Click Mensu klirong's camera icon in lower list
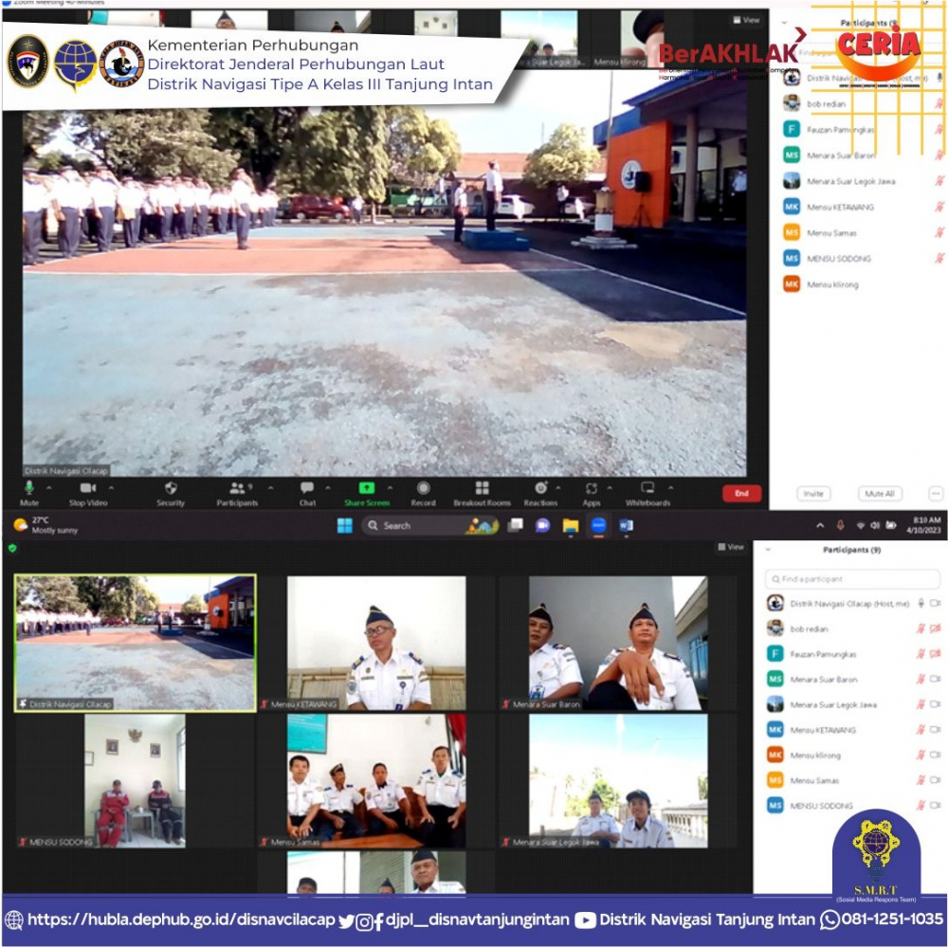Screen dimensions: 948x947 click(936, 756)
